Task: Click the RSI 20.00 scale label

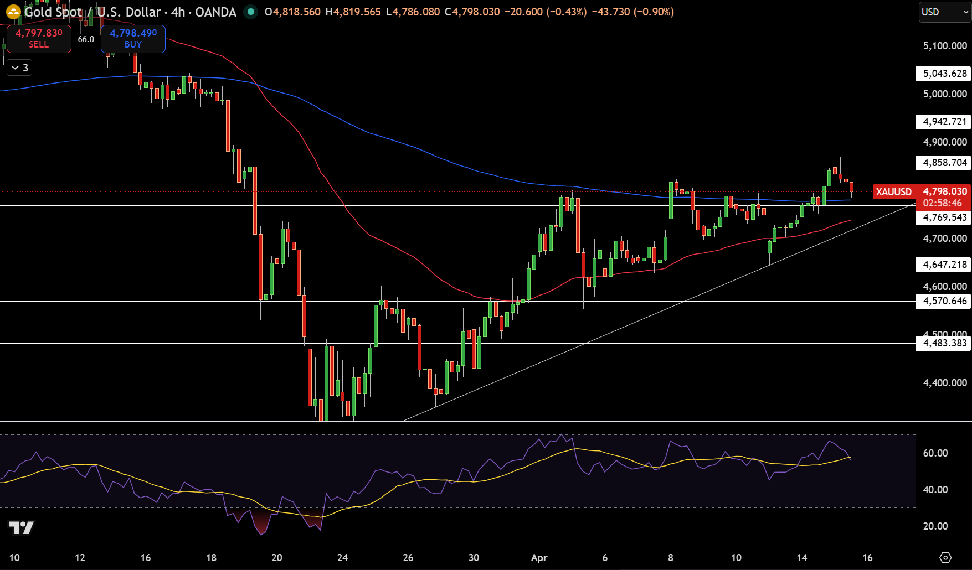Action: tap(935, 526)
